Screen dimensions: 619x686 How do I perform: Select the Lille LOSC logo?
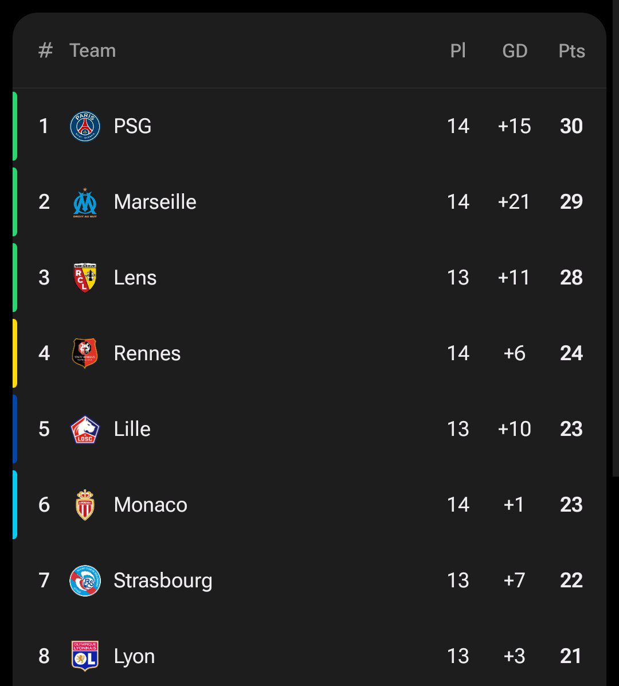[x=85, y=430]
